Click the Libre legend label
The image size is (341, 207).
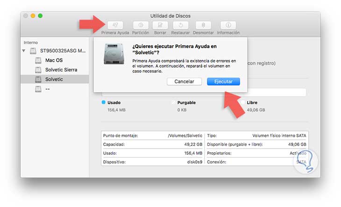click(252, 103)
